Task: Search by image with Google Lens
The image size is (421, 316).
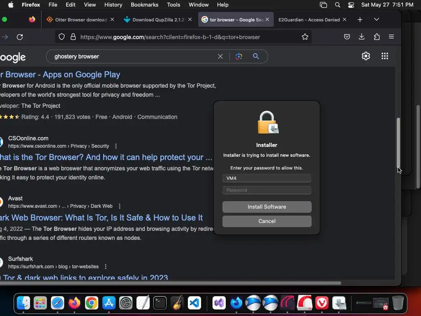Action: point(239,56)
